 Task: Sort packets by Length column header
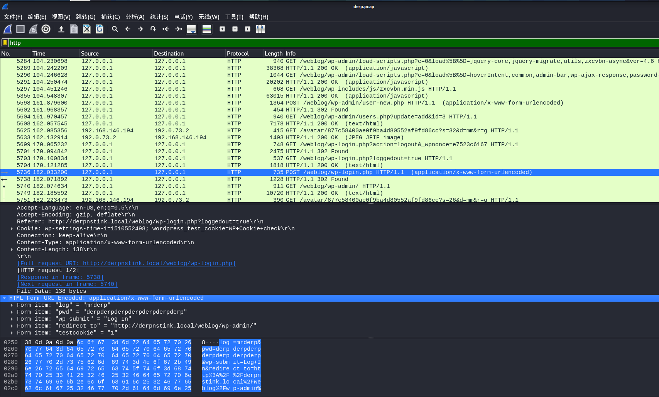(274, 54)
